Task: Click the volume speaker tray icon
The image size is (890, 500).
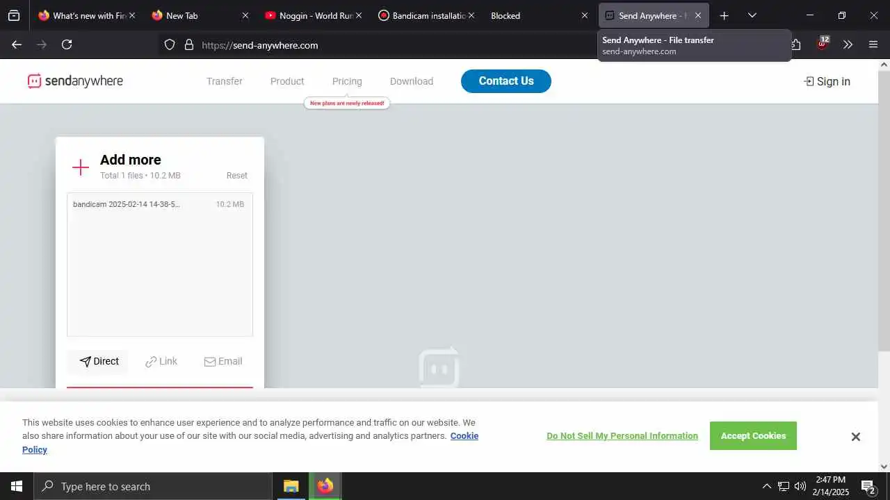Action: (x=800, y=486)
